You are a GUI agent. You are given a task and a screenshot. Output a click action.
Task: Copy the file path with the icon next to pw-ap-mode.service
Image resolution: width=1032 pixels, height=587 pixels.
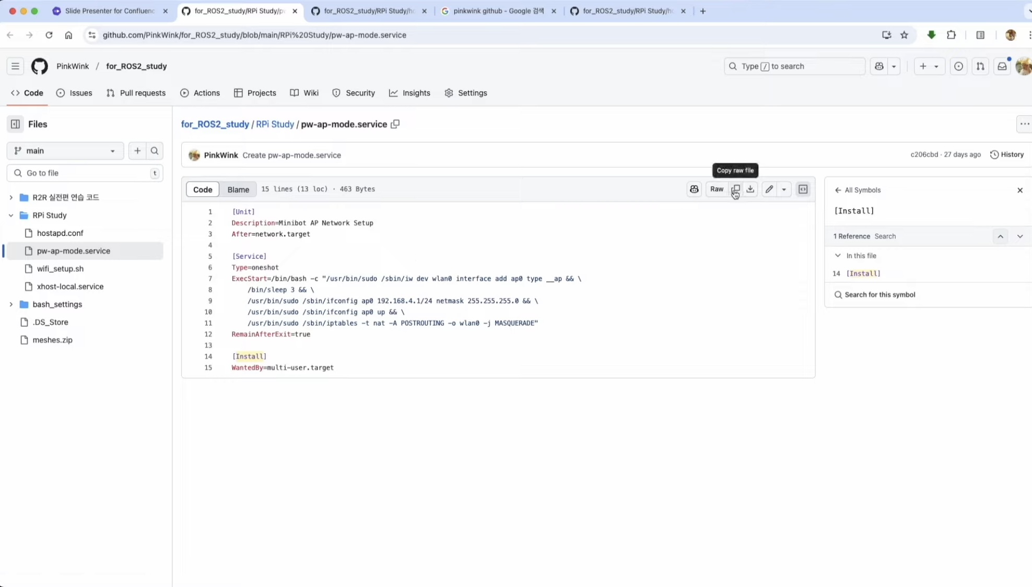(395, 124)
